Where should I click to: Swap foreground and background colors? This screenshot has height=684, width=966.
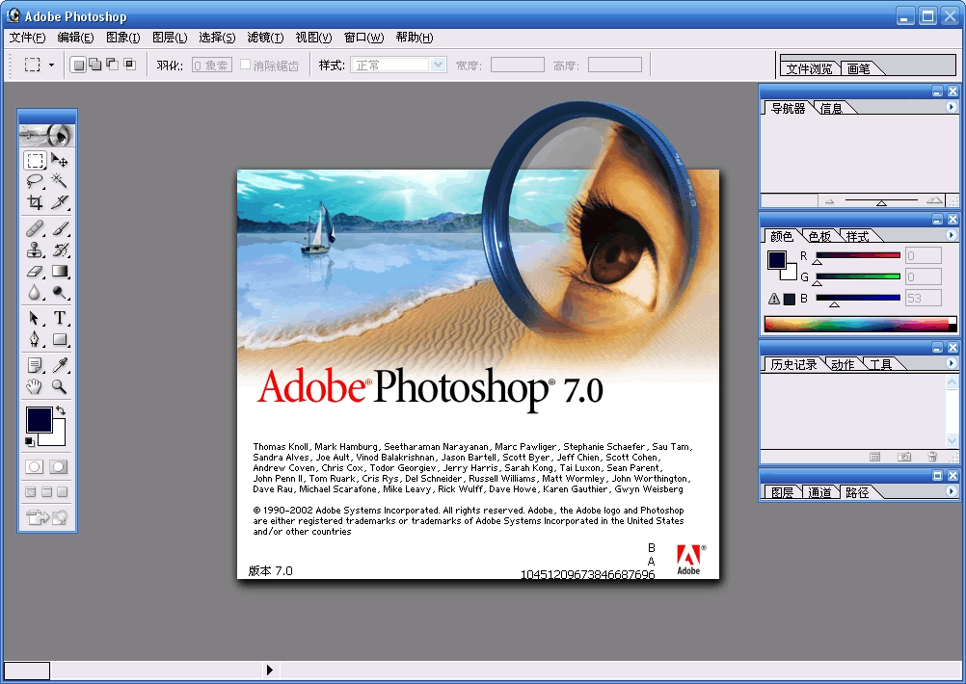tap(61, 410)
